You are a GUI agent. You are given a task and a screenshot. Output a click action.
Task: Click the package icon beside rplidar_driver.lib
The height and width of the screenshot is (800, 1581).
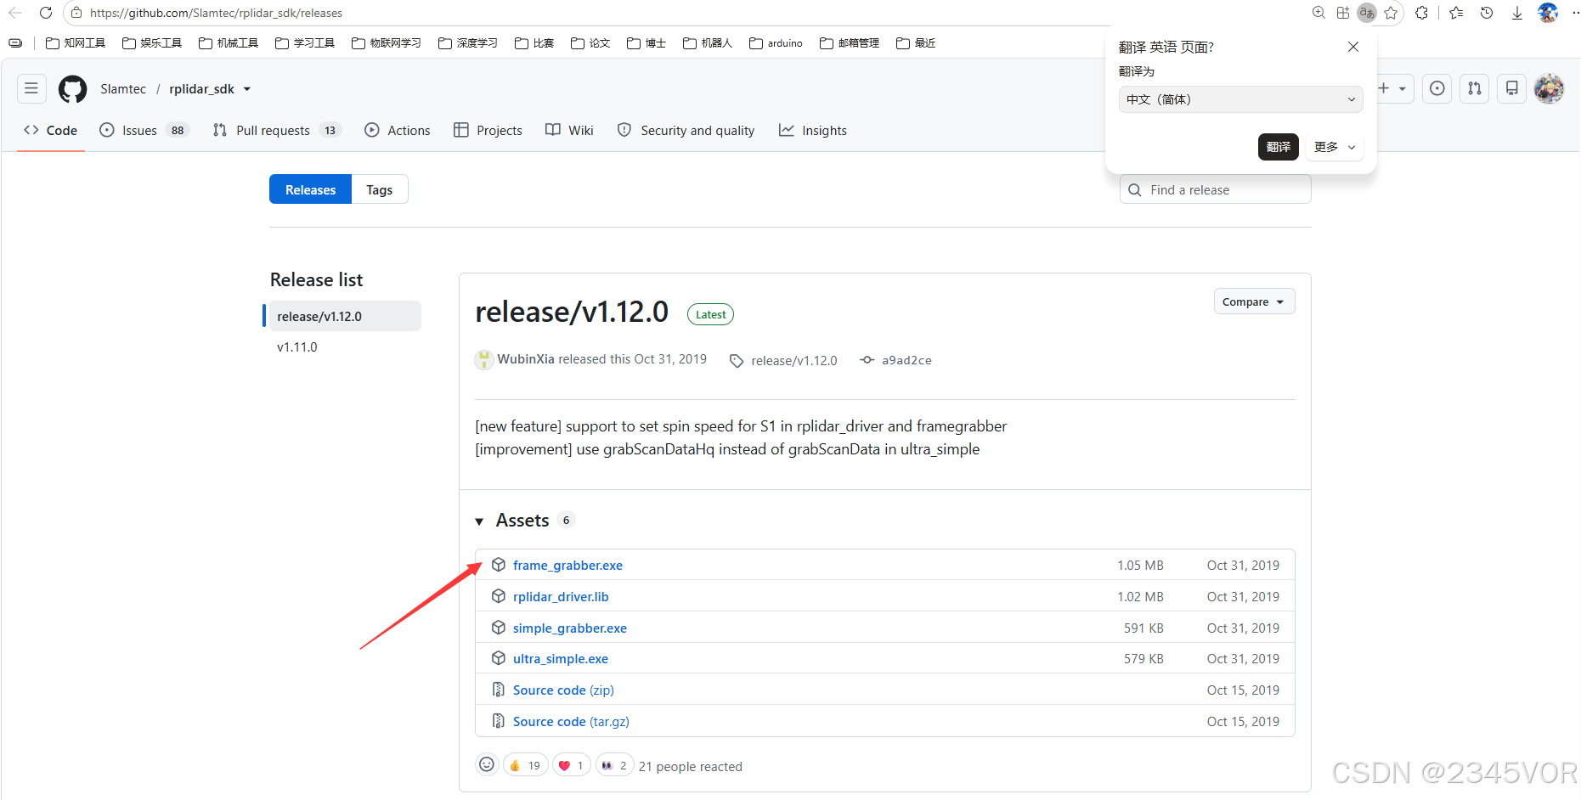[499, 596]
